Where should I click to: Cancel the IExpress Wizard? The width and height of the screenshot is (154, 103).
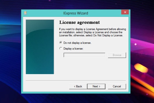[117, 86]
